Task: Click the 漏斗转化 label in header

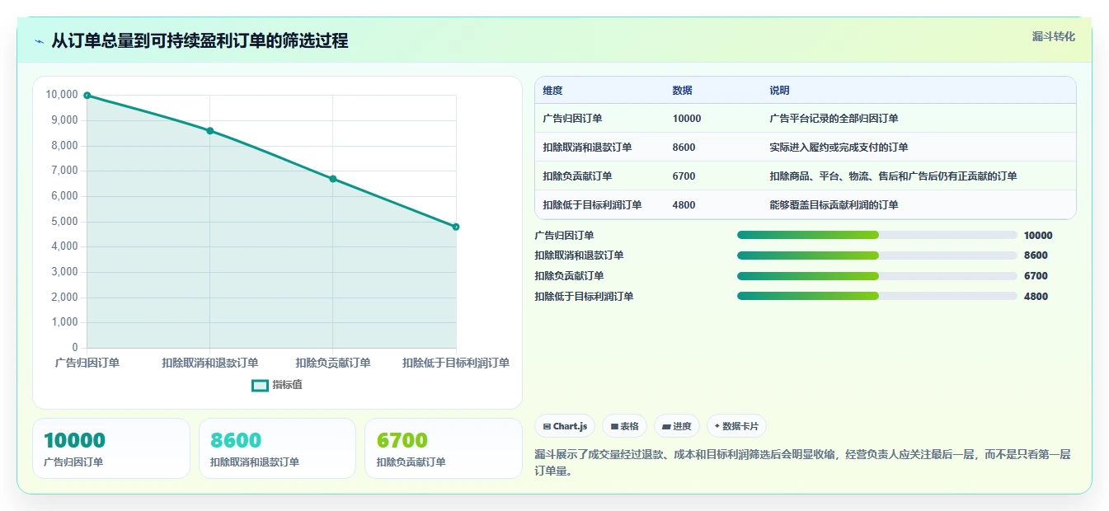Action: 1054,36
